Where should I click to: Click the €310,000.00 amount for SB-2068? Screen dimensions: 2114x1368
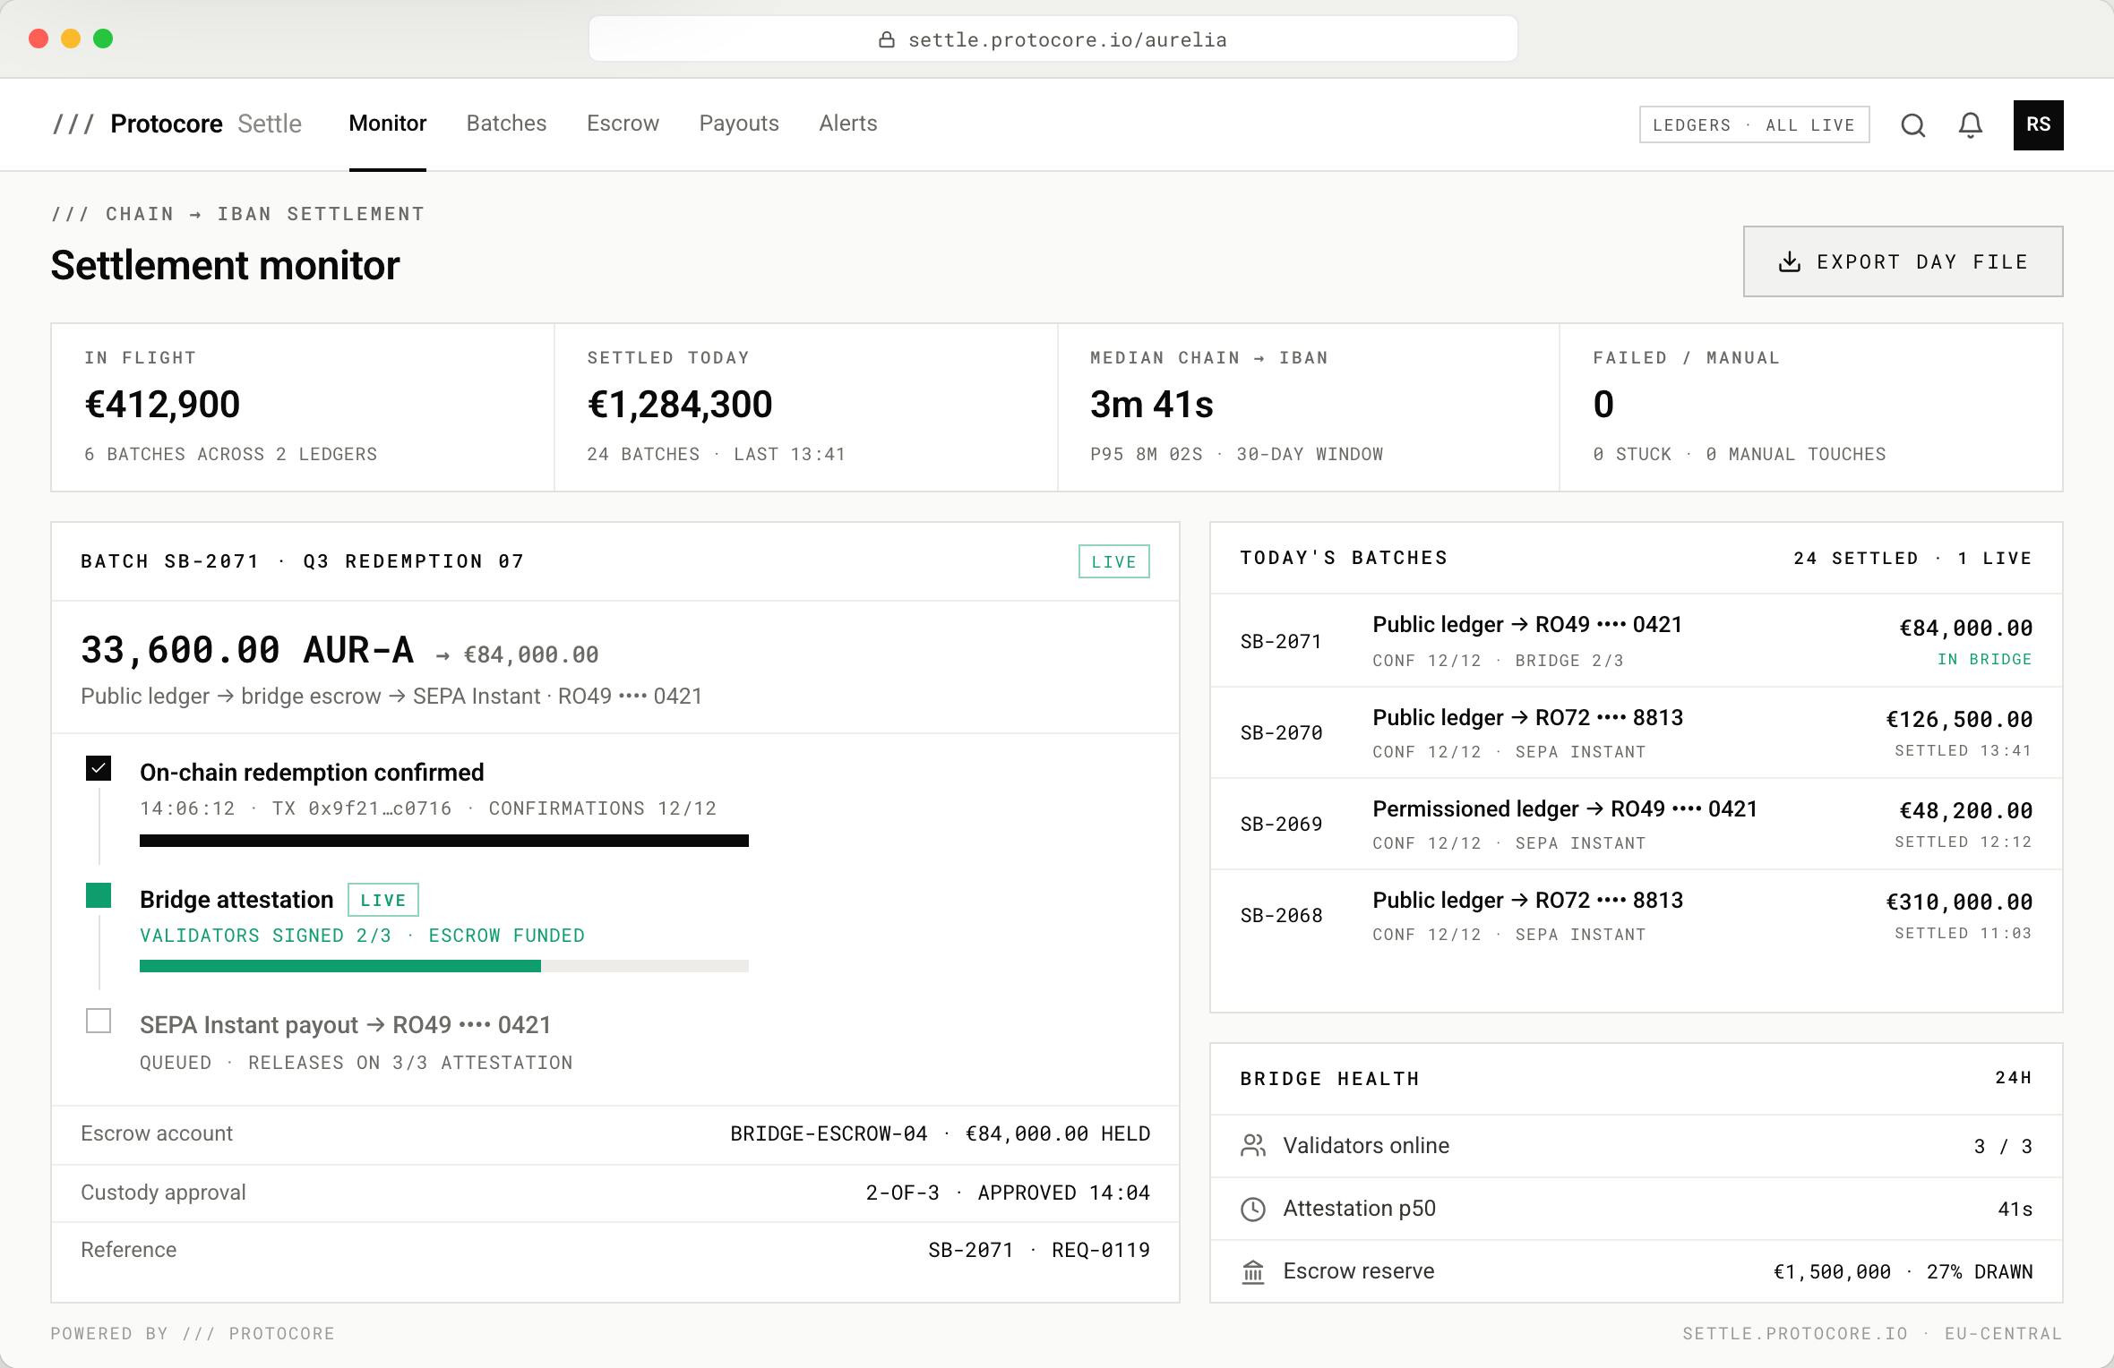click(x=1959, y=902)
